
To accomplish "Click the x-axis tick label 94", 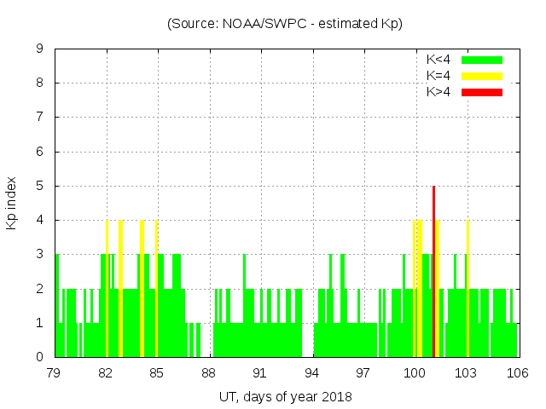I will point(312,373).
